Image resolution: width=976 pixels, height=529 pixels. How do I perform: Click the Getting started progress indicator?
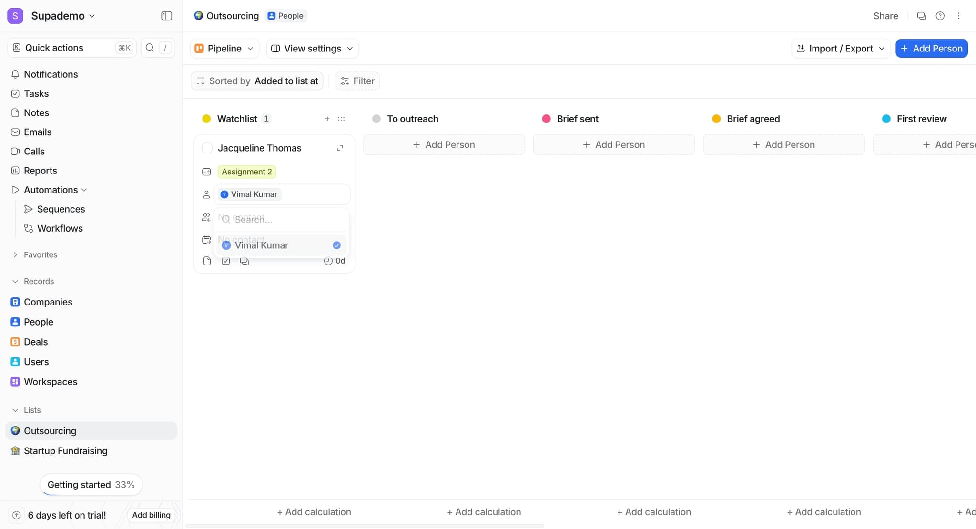pyautogui.click(x=91, y=484)
